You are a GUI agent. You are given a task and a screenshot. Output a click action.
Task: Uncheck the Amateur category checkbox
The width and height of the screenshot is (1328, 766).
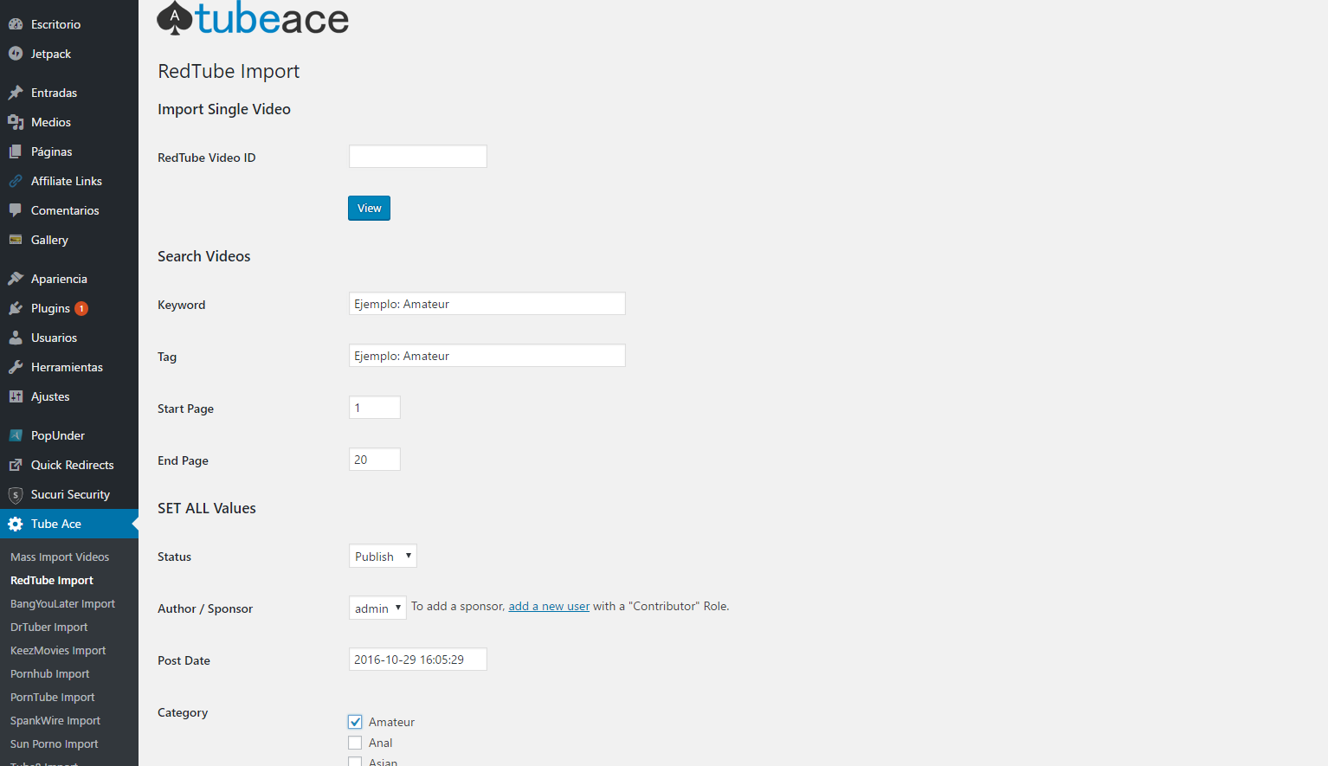click(355, 722)
